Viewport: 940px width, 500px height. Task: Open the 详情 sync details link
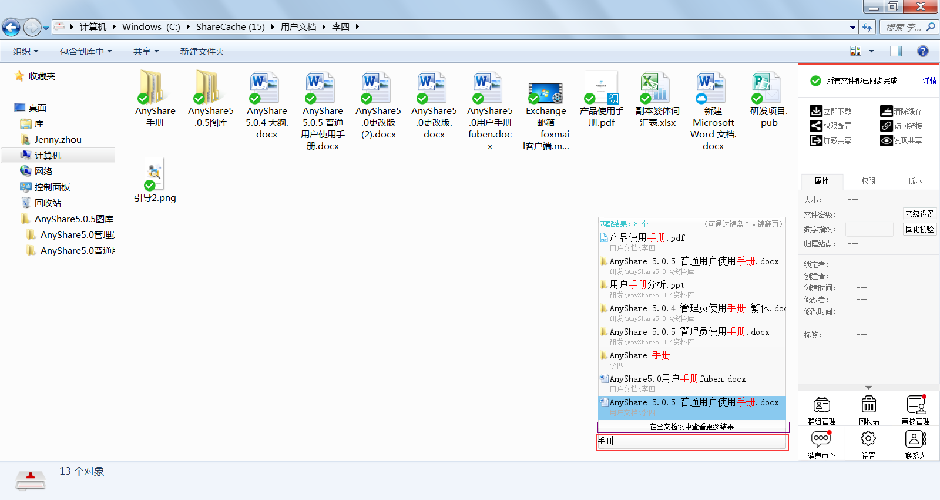click(x=929, y=81)
